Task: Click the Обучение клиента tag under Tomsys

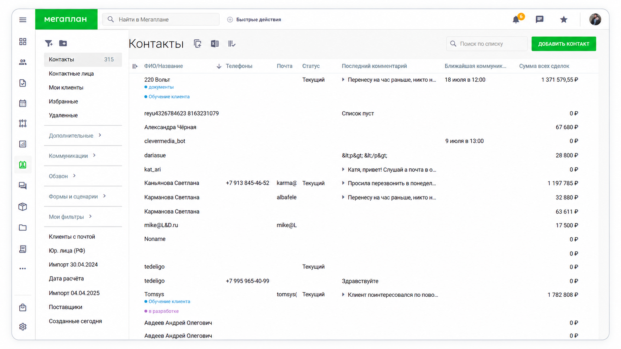Action: point(167,302)
